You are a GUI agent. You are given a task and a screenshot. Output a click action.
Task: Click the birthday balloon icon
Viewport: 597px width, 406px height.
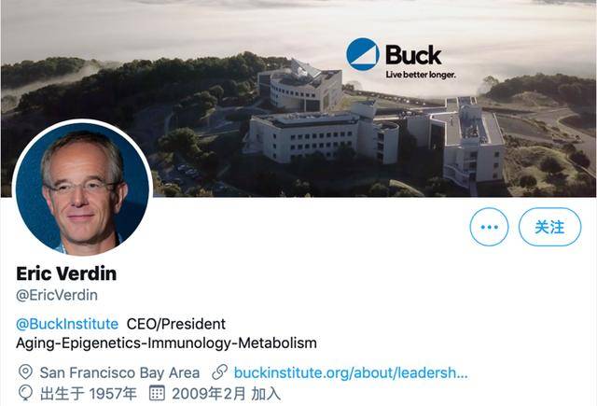coord(25,393)
